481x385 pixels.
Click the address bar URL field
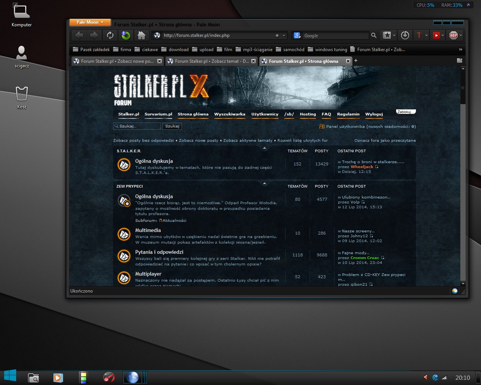click(218, 35)
